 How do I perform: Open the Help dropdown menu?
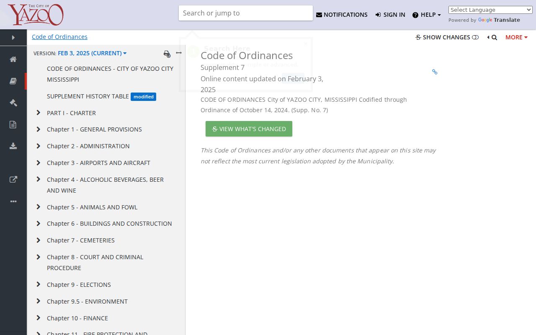(427, 15)
